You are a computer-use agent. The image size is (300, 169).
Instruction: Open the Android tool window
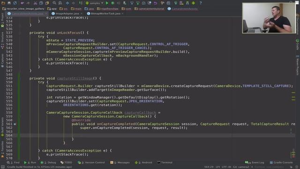point(143,162)
